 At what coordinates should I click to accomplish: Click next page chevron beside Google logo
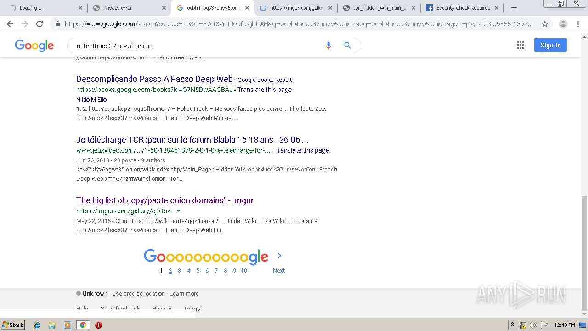[x=279, y=256]
